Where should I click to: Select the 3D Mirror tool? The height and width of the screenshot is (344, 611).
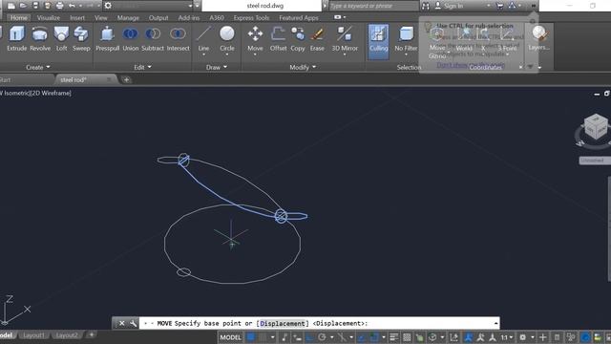[x=345, y=38]
